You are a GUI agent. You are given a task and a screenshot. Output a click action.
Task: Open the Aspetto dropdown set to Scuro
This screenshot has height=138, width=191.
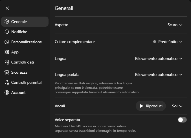[175, 25]
